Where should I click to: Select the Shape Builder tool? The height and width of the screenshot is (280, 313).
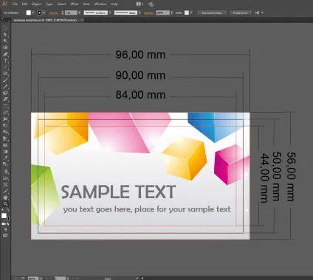click(x=5, y=132)
